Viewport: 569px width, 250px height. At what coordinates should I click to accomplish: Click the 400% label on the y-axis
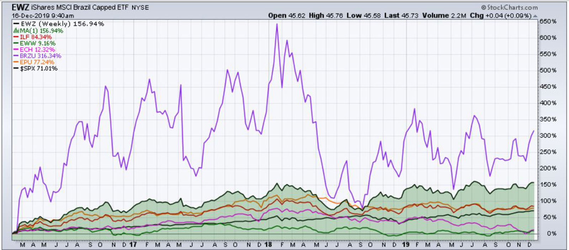click(548, 103)
